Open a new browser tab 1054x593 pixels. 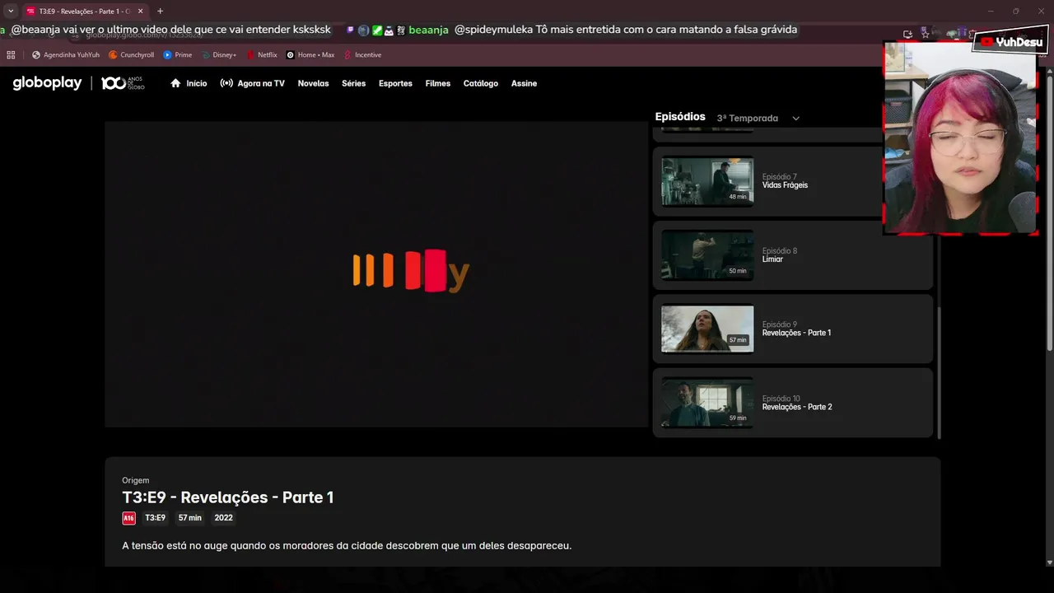point(160,11)
